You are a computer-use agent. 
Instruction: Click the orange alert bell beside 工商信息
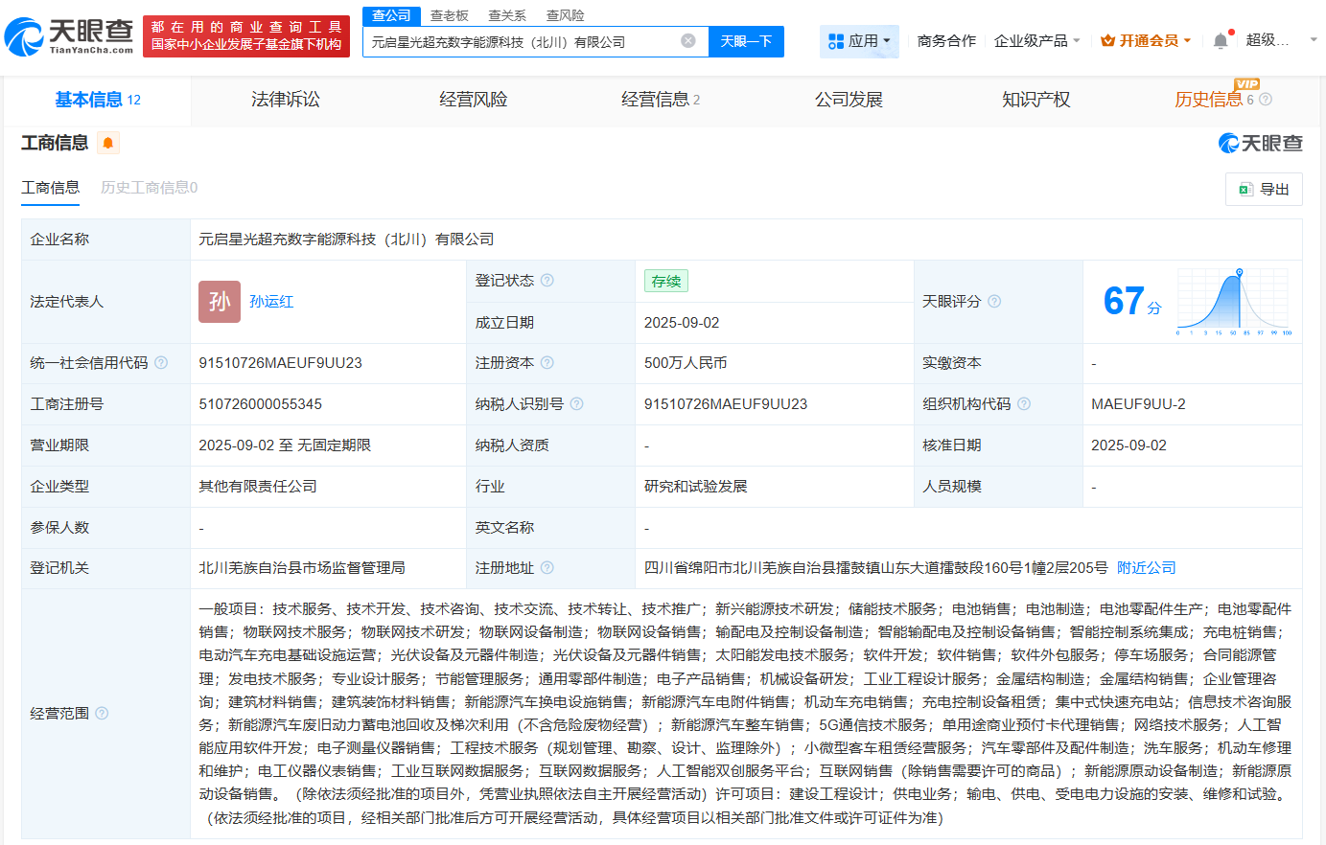(107, 143)
